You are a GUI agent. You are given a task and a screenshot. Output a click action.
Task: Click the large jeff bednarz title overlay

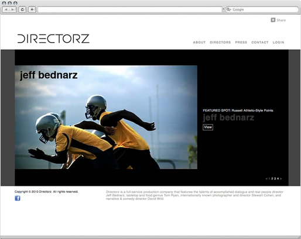tap(49, 75)
